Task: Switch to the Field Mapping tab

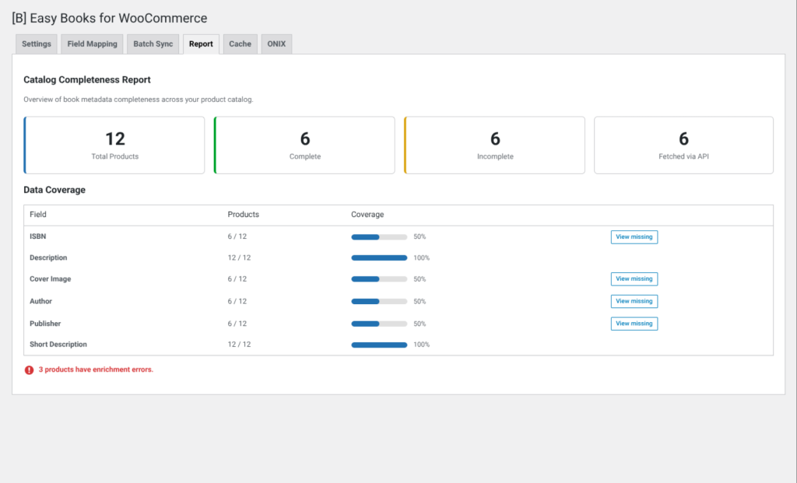Action: tap(92, 44)
